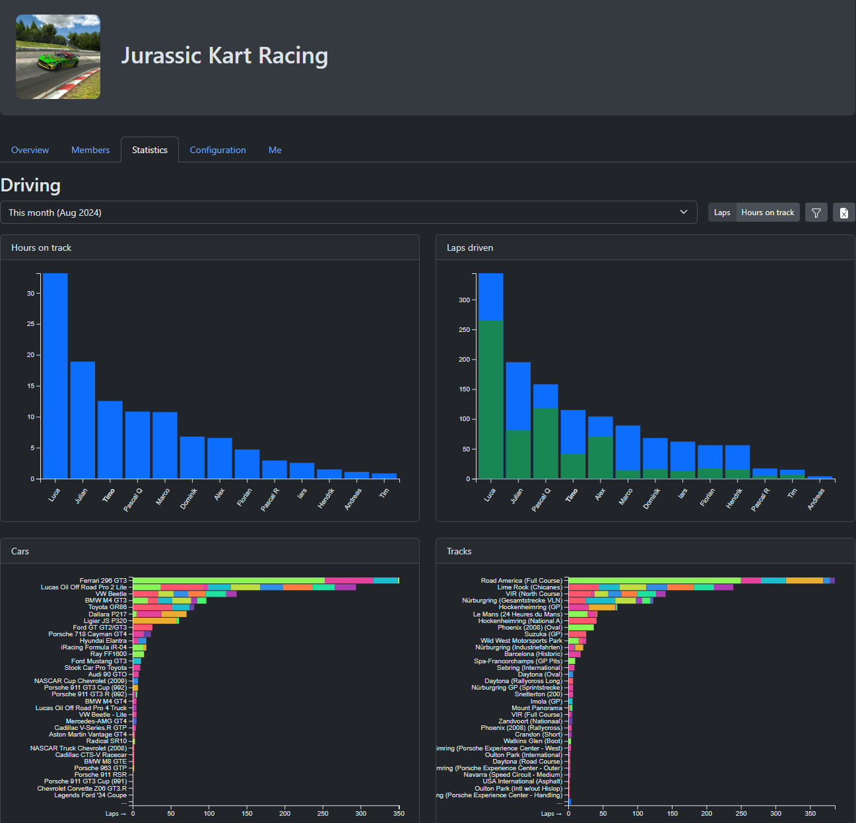Click Julian's bar in Hours on track chart
This screenshot has height=823, width=856.
(x=82, y=420)
